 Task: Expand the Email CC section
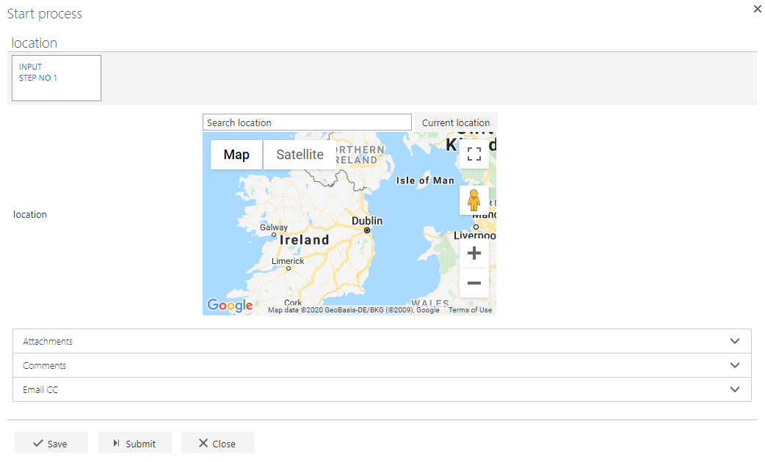click(x=382, y=389)
